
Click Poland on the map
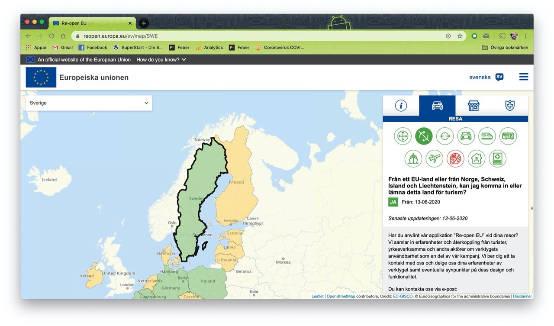tap(208, 281)
